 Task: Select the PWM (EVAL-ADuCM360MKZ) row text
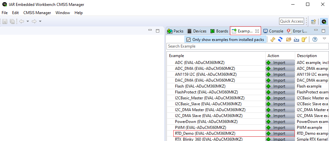pyautogui.click(x=200, y=127)
